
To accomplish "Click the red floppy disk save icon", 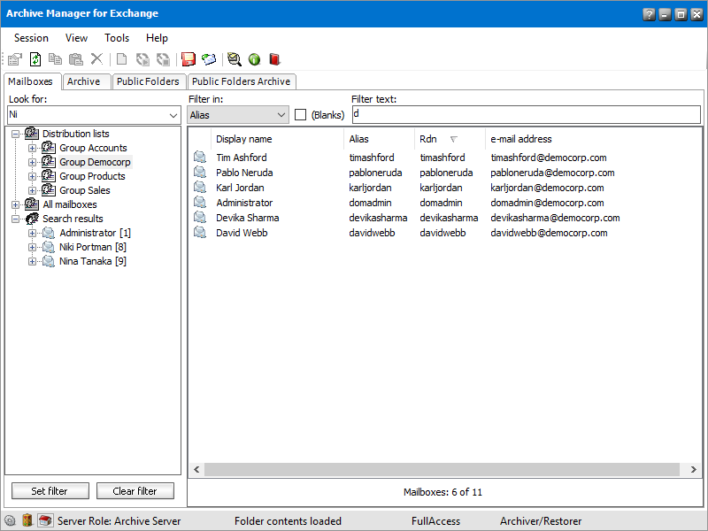I will pyautogui.click(x=188, y=59).
